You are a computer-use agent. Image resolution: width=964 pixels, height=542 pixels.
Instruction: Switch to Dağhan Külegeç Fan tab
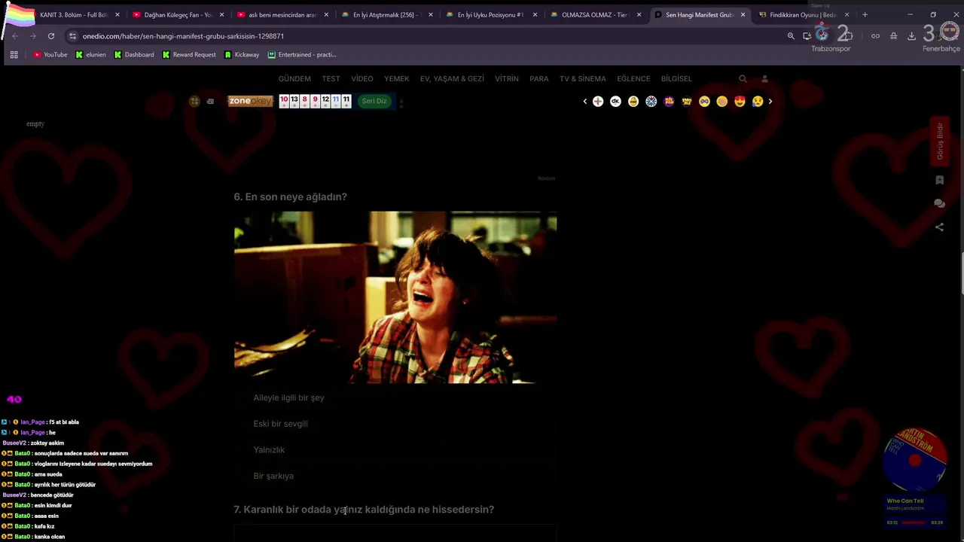(178, 14)
